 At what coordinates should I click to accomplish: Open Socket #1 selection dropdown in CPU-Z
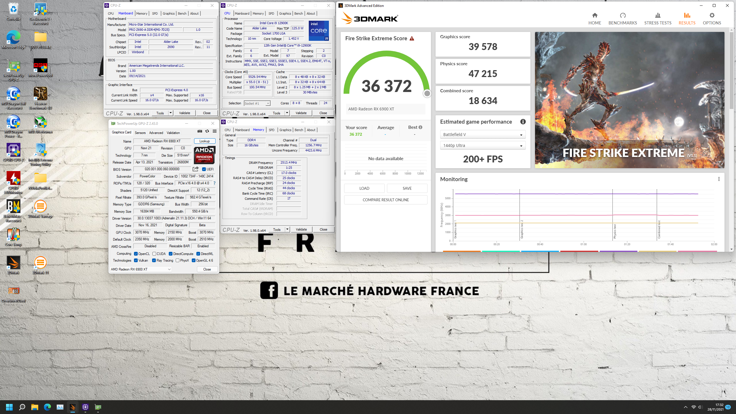[x=257, y=103]
